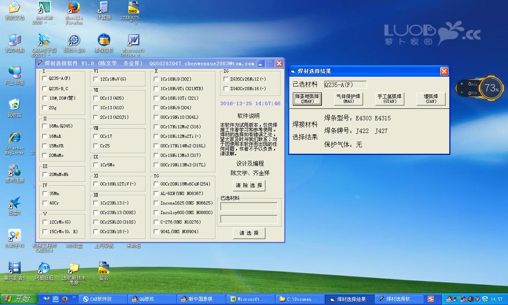Launch 暴风影音5 player

[15, 268]
